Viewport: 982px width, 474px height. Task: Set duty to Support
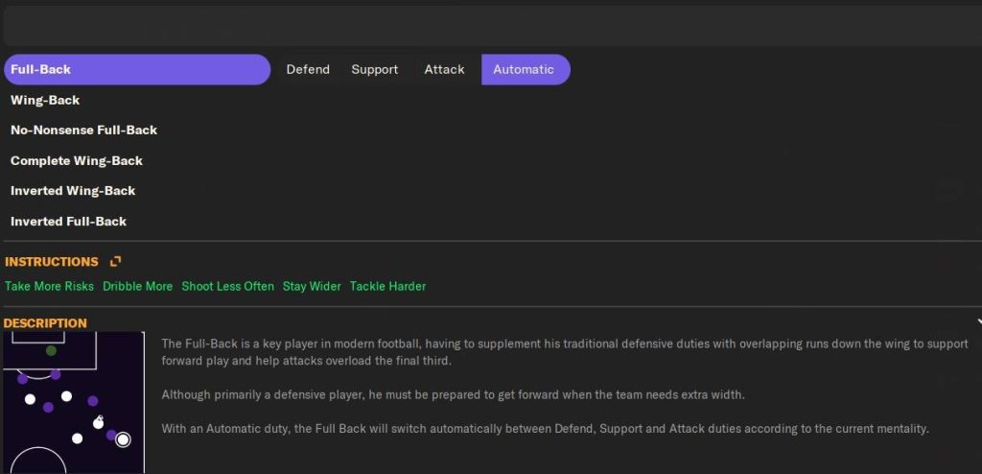click(374, 69)
